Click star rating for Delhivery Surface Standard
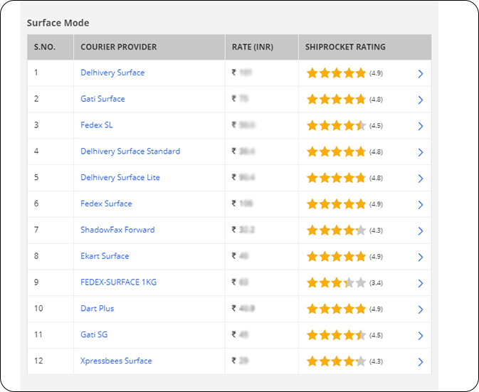Screen dimensions: 479x392 click(x=336, y=152)
